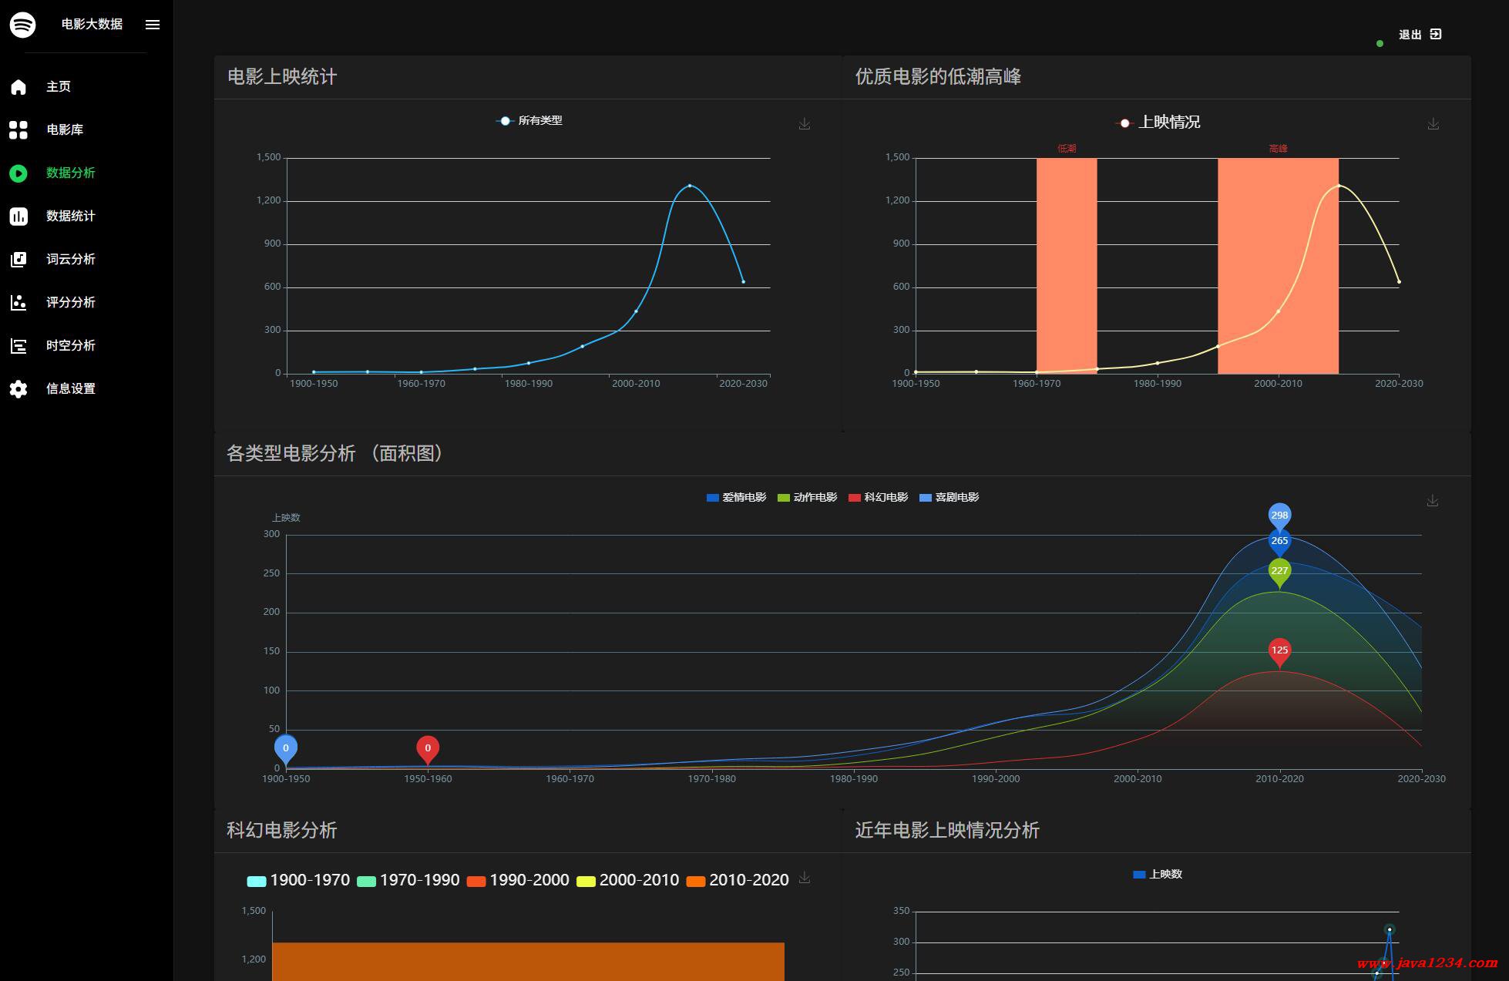This screenshot has width=1509, height=981.
Task: Toggle the 喜剧电影 legend entry
Action: click(949, 497)
